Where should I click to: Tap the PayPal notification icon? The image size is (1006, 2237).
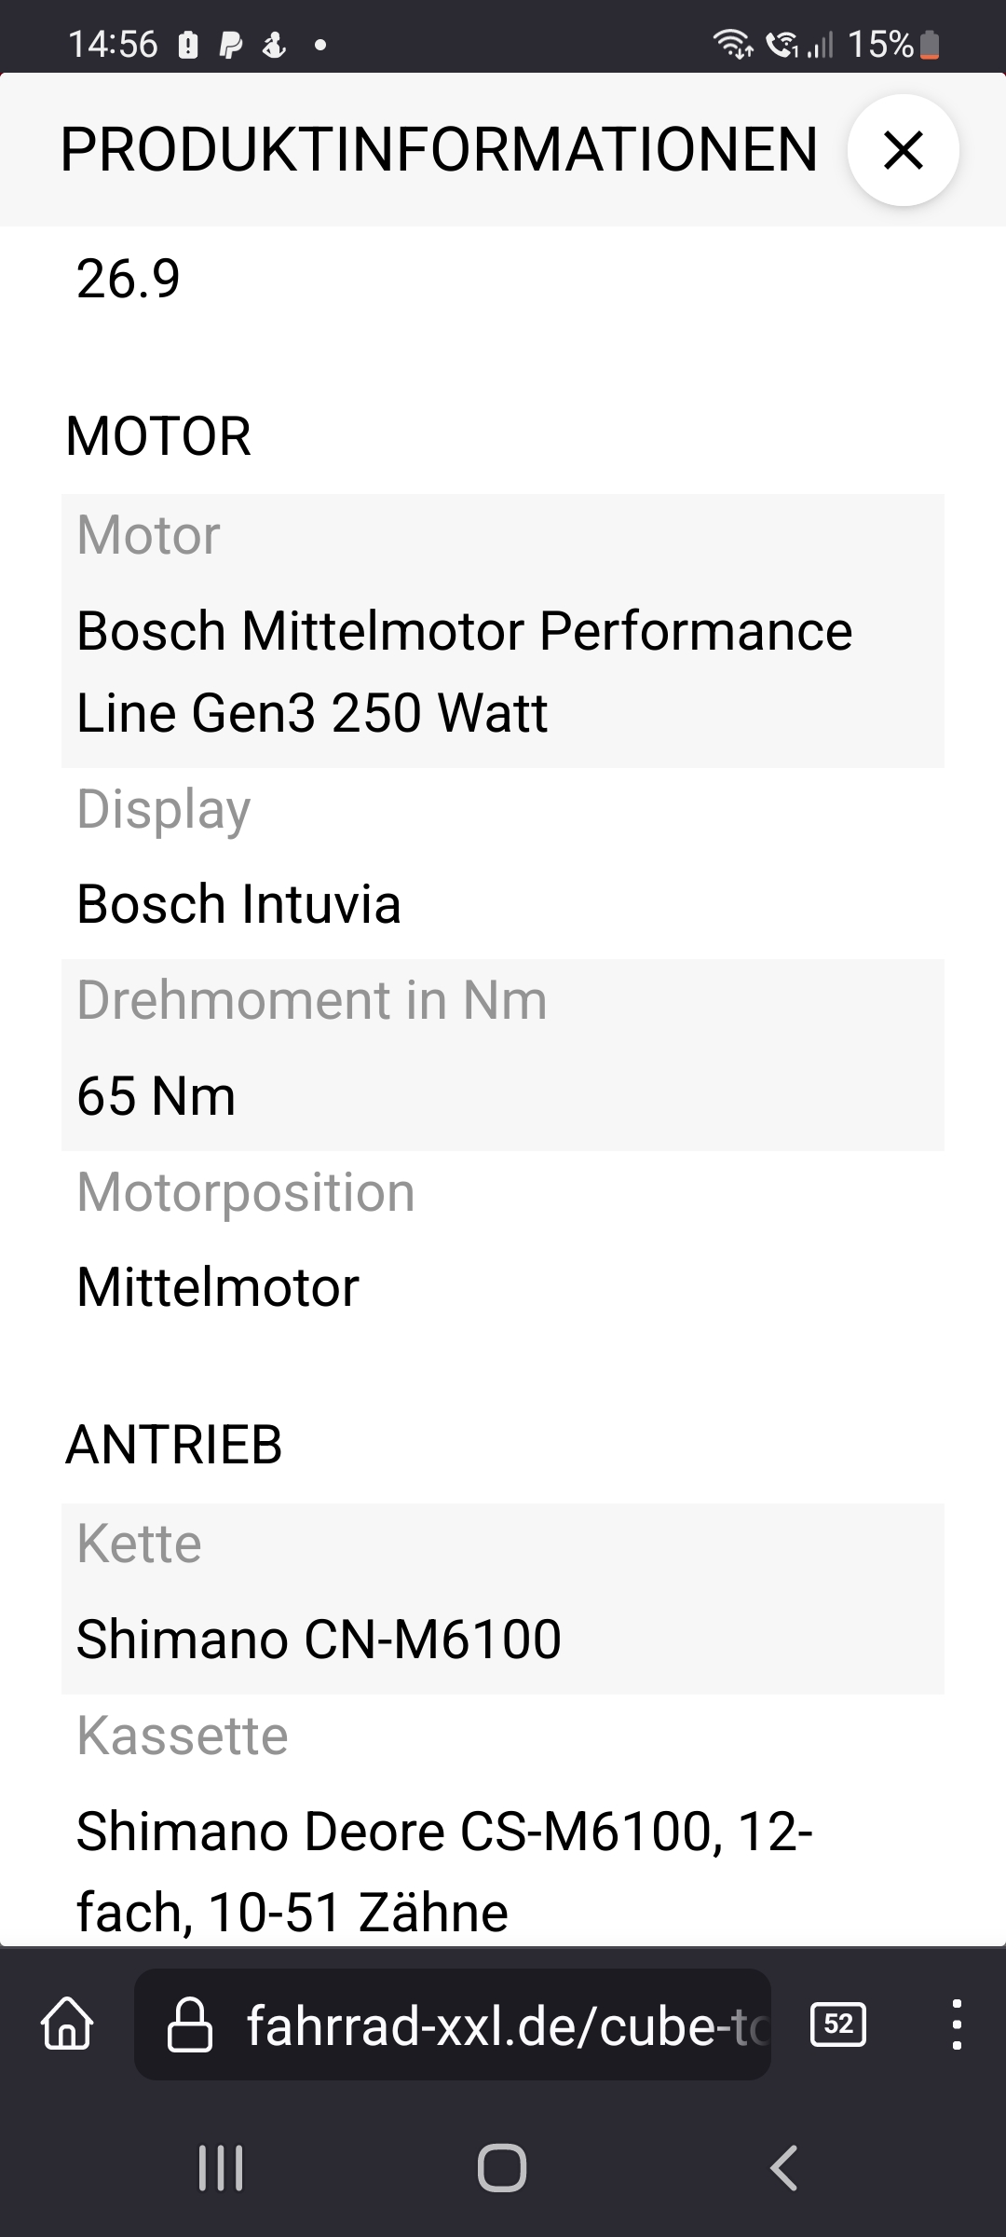[x=230, y=45]
